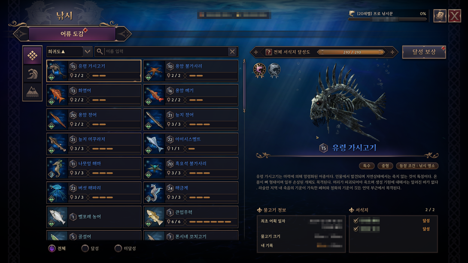Viewport: 468px width, 263px height.
Task: Click the question mark beside 전체 서식지 달성도
Action: pyautogui.click(x=268, y=52)
